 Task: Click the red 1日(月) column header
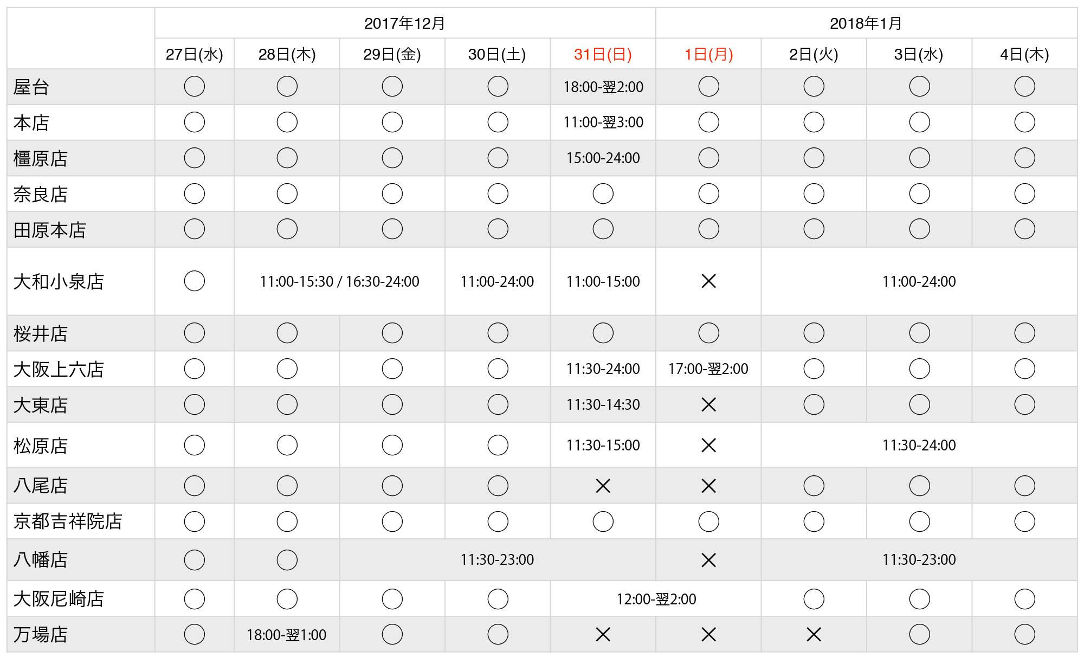(x=708, y=54)
